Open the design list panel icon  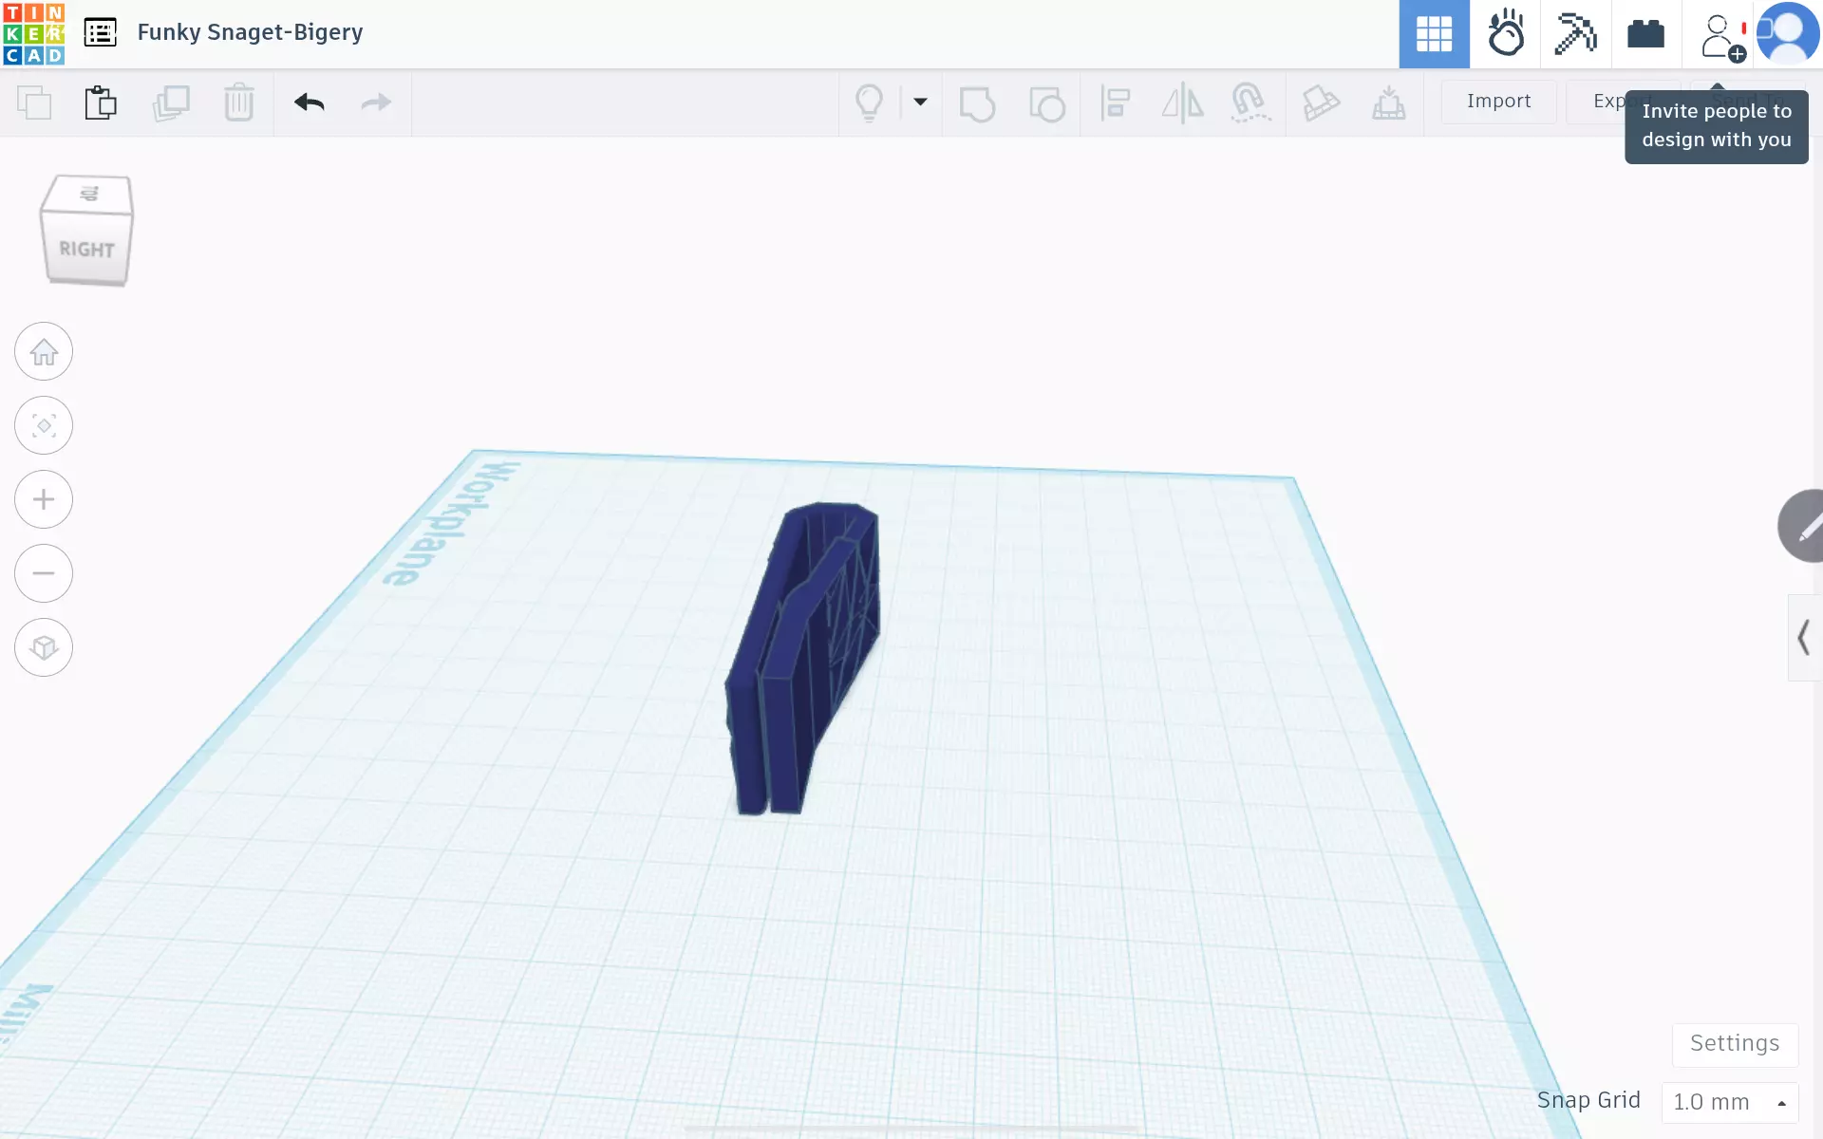coord(100,33)
